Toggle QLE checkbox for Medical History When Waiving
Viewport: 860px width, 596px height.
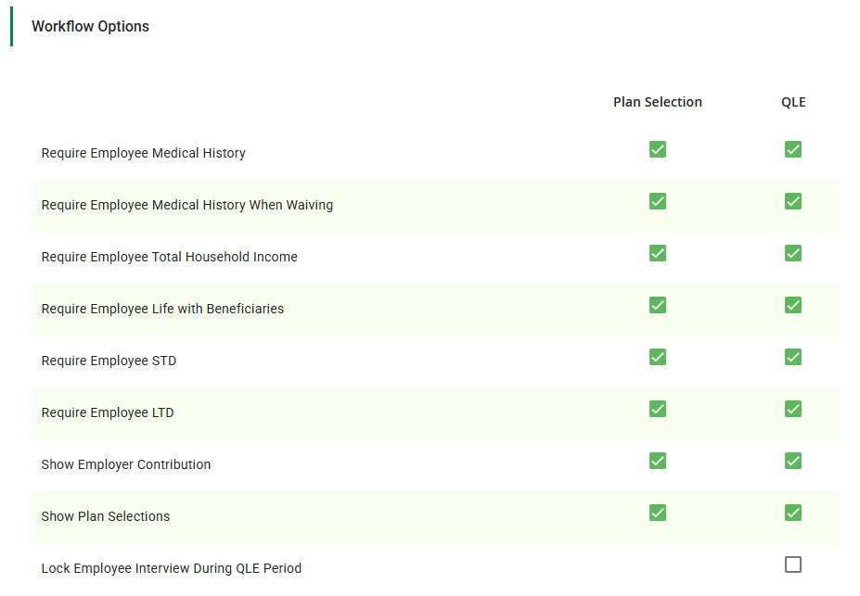click(793, 201)
